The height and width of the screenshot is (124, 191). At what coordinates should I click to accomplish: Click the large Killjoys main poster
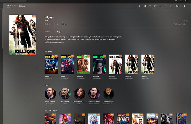[23, 35]
